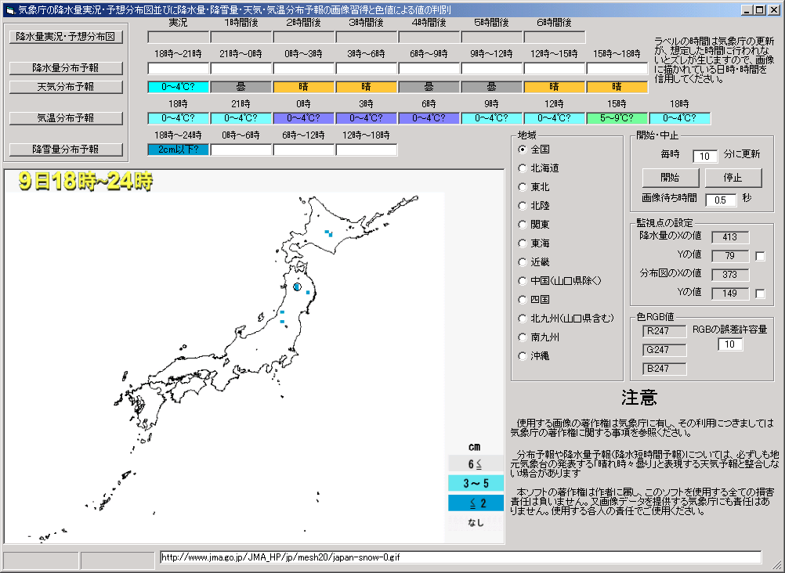This screenshot has width=785, height=573.
Task: Click the URL field with japan-snow-0.gif
Action: [461, 557]
